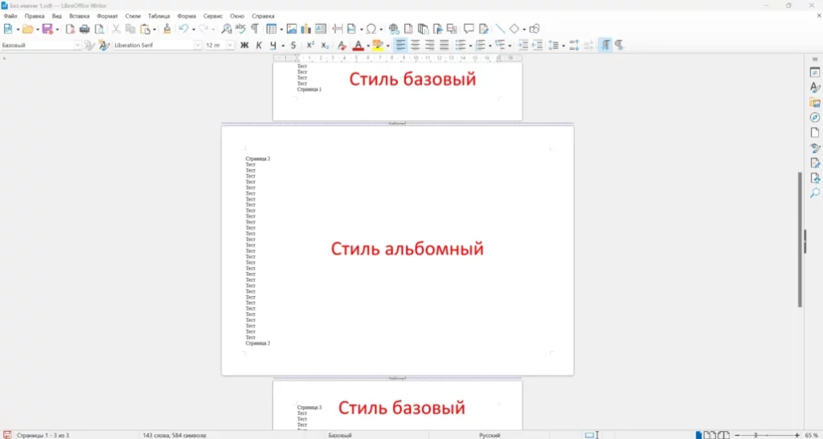Click the Insert Line icon
The width and height of the screenshot is (823, 439).
coord(500,29)
